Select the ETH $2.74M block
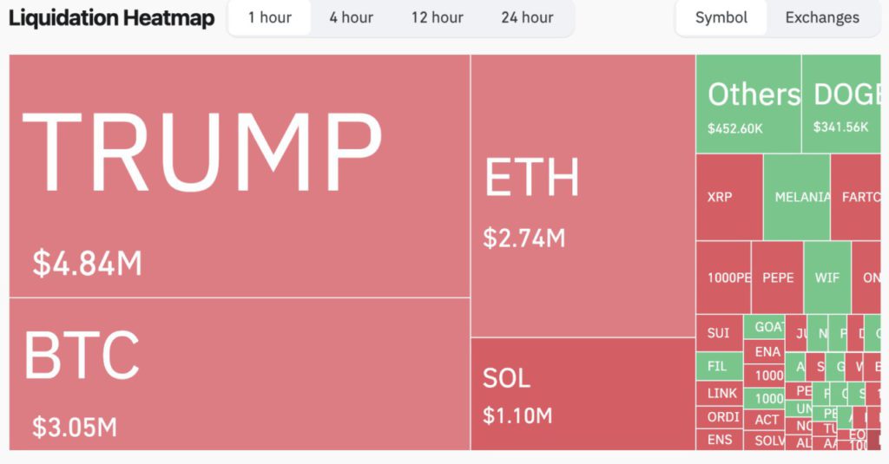The image size is (889, 464). click(x=583, y=196)
